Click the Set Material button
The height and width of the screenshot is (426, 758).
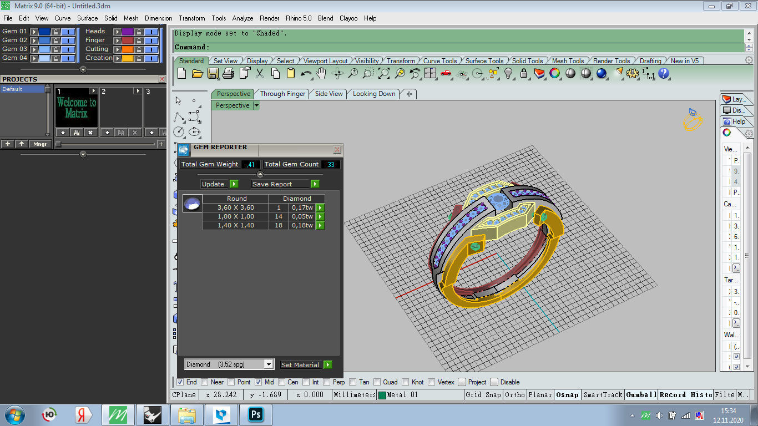tap(306, 365)
